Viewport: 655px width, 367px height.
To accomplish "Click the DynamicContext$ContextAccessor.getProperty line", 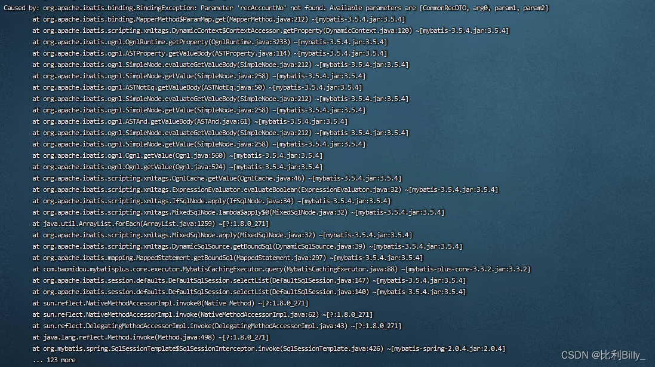I will coord(270,30).
